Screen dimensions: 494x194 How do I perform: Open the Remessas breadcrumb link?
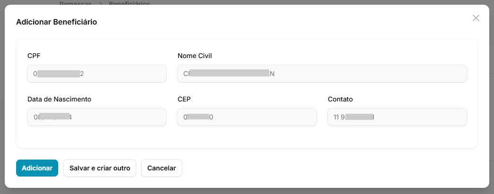click(75, 3)
